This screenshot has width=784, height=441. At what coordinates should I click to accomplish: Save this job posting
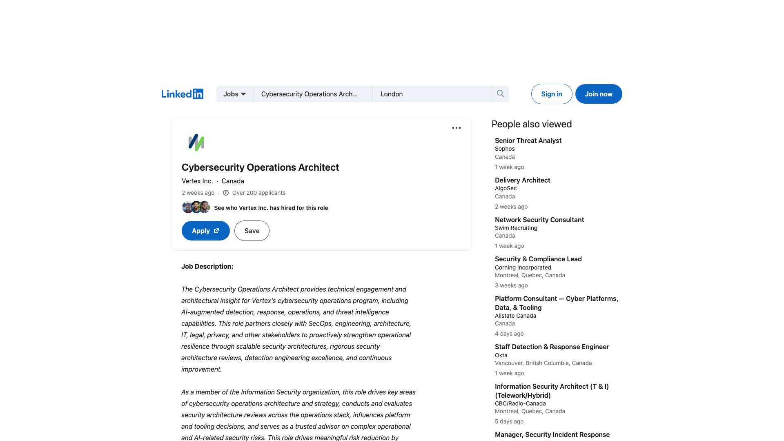[x=252, y=231]
